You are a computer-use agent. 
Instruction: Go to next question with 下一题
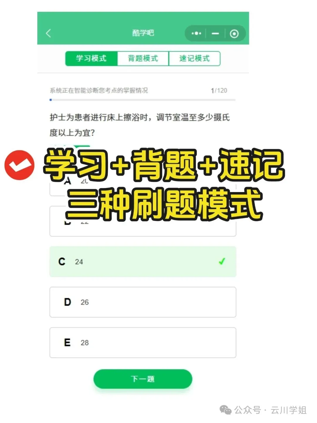coord(143,379)
